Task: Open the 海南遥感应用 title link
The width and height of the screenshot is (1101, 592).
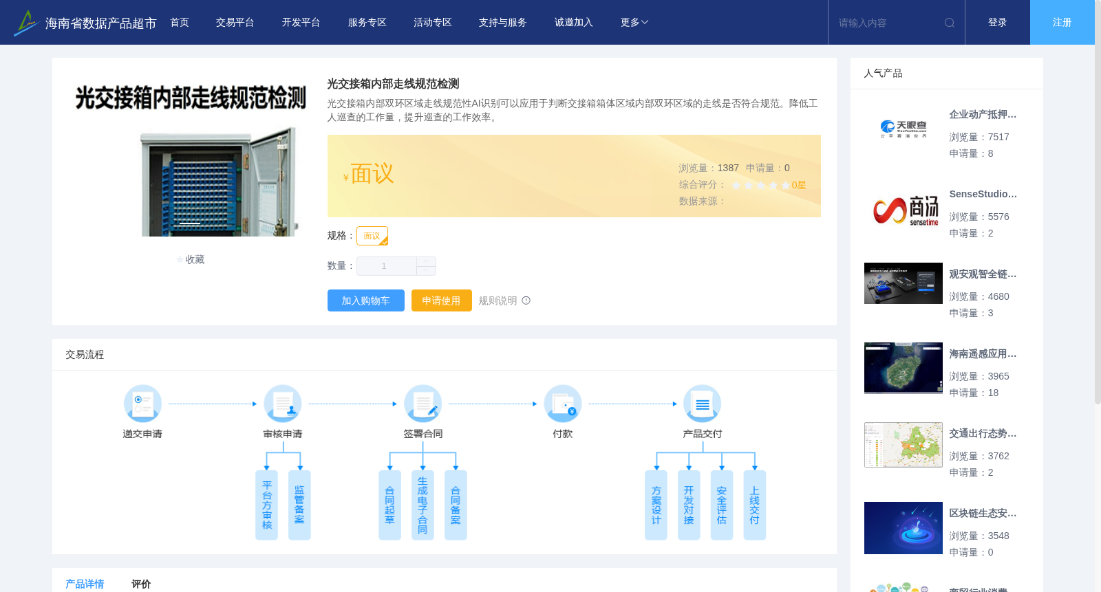Action: pos(983,354)
